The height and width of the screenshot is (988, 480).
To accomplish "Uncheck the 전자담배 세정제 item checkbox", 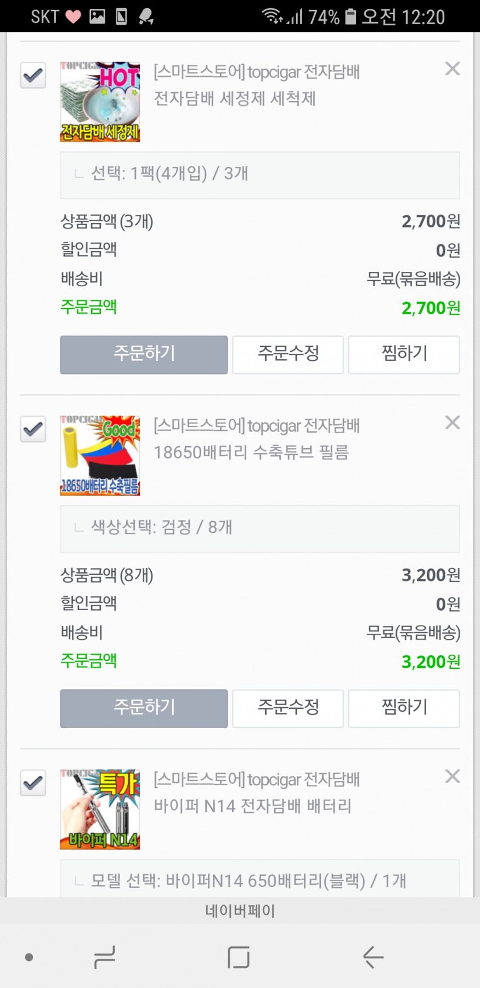I will click(x=33, y=75).
